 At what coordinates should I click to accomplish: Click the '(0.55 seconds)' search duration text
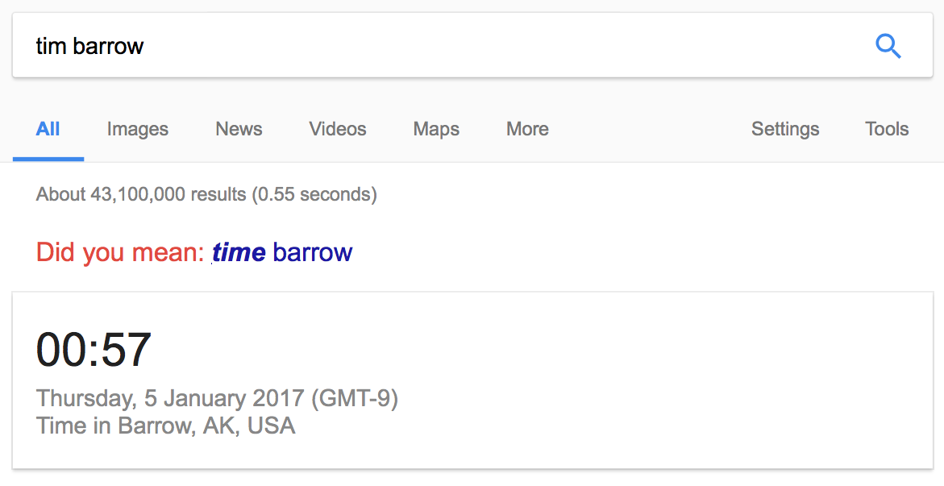(x=314, y=194)
